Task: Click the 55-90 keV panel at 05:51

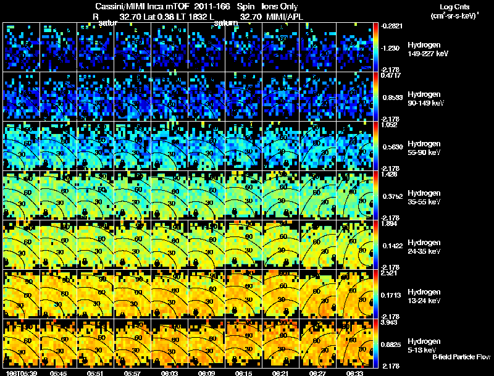Action: point(96,146)
